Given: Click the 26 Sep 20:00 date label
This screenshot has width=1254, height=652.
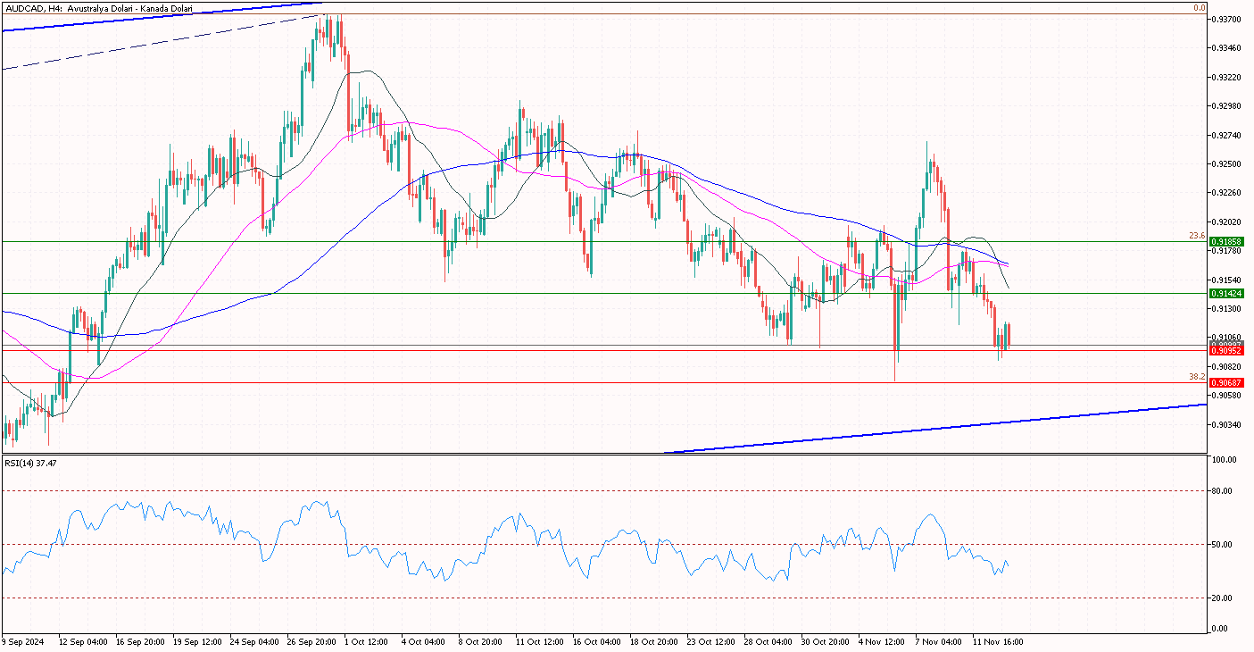Looking at the screenshot, I should tap(311, 641).
